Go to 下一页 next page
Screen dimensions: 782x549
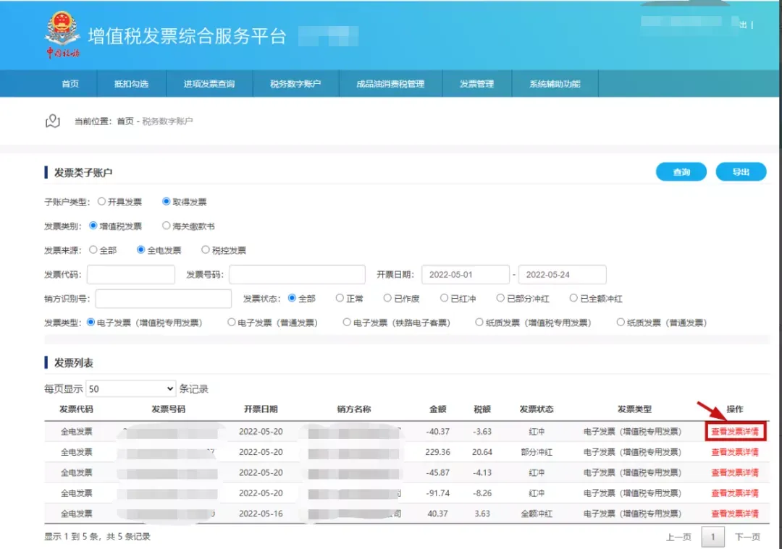point(747,537)
